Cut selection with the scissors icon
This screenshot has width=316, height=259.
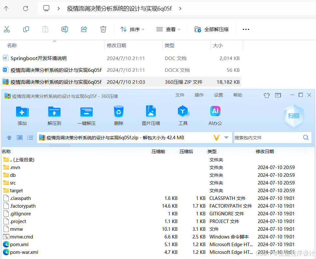[7, 29]
